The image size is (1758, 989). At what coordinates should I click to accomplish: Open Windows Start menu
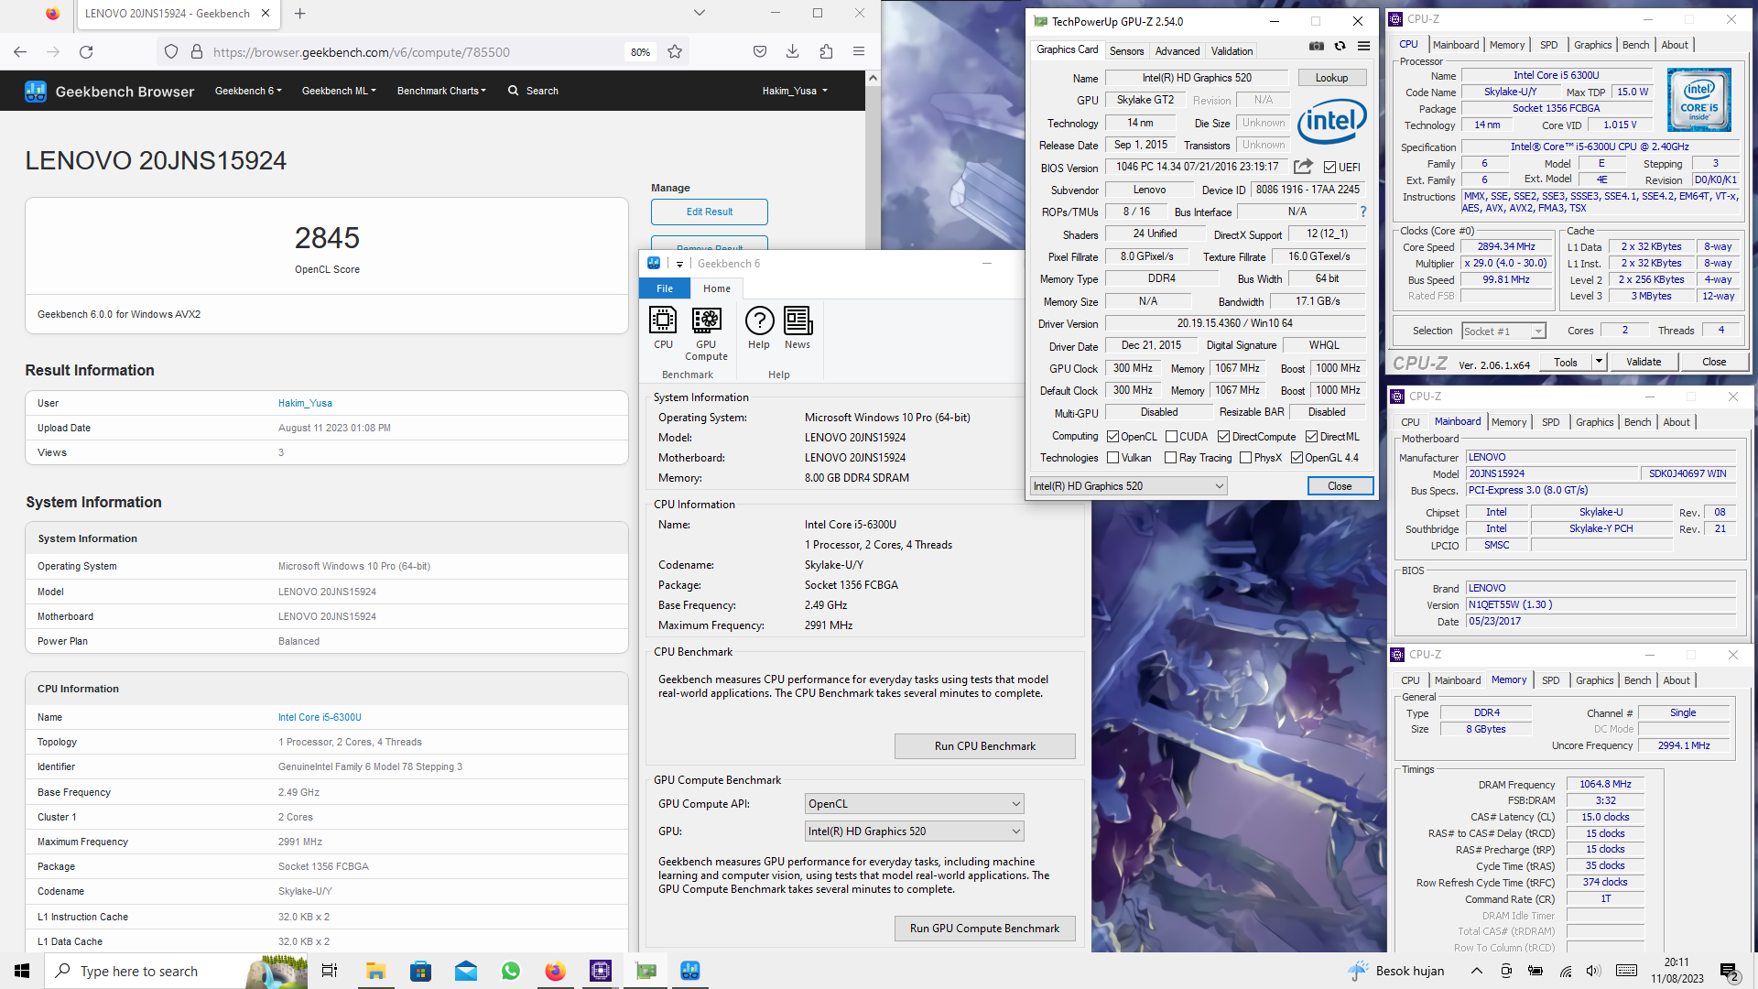point(22,971)
